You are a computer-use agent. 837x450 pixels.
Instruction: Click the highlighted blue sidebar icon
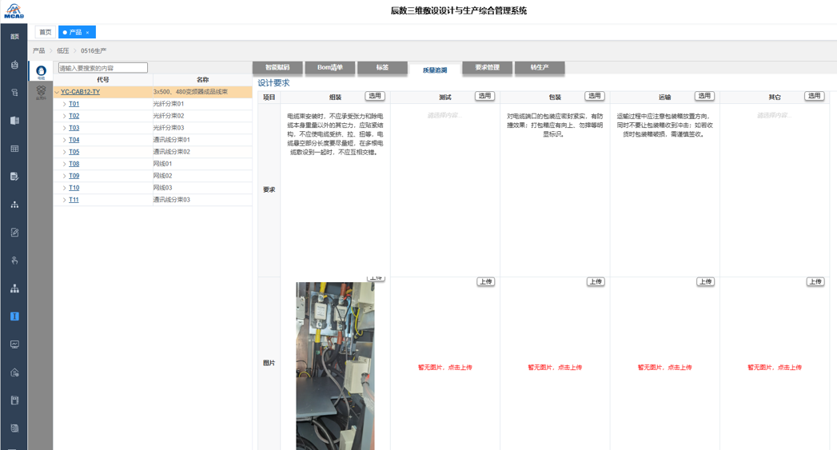click(14, 317)
